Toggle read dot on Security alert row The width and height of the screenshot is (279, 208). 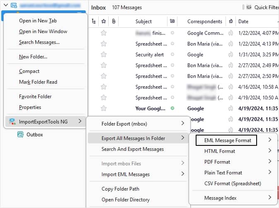(x=172, y=54)
